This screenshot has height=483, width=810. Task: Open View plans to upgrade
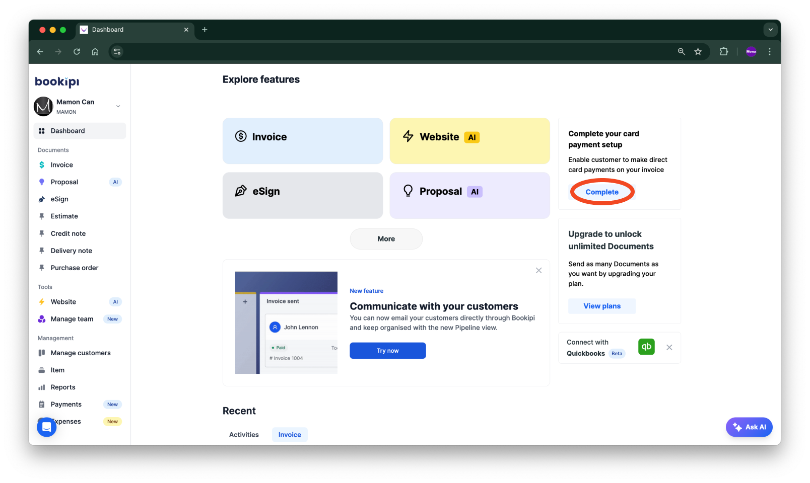point(601,306)
